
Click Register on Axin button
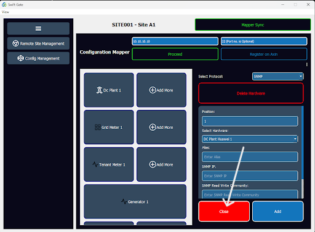pyautogui.click(x=264, y=54)
